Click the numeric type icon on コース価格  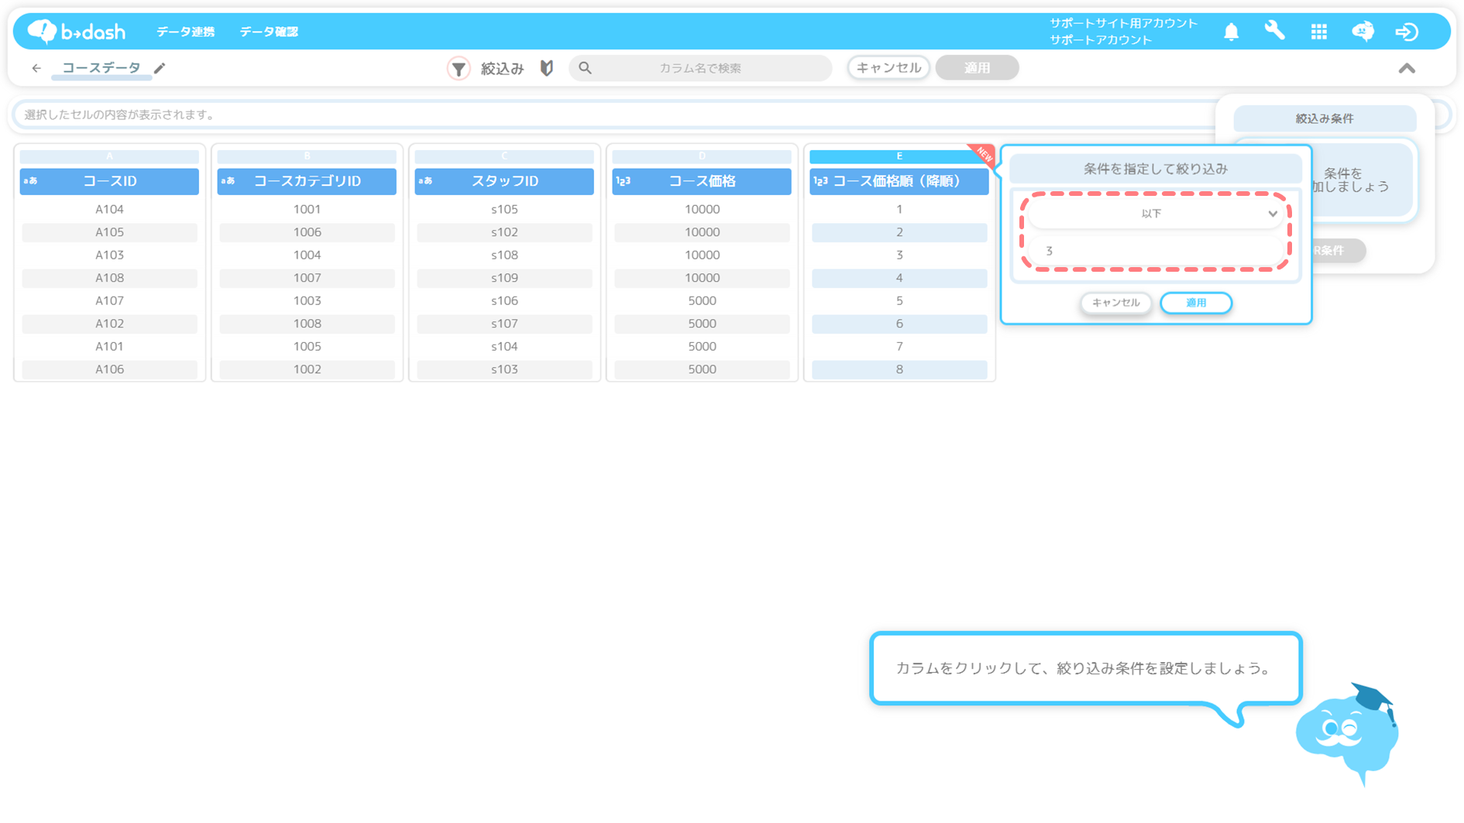[x=624, y=181]
